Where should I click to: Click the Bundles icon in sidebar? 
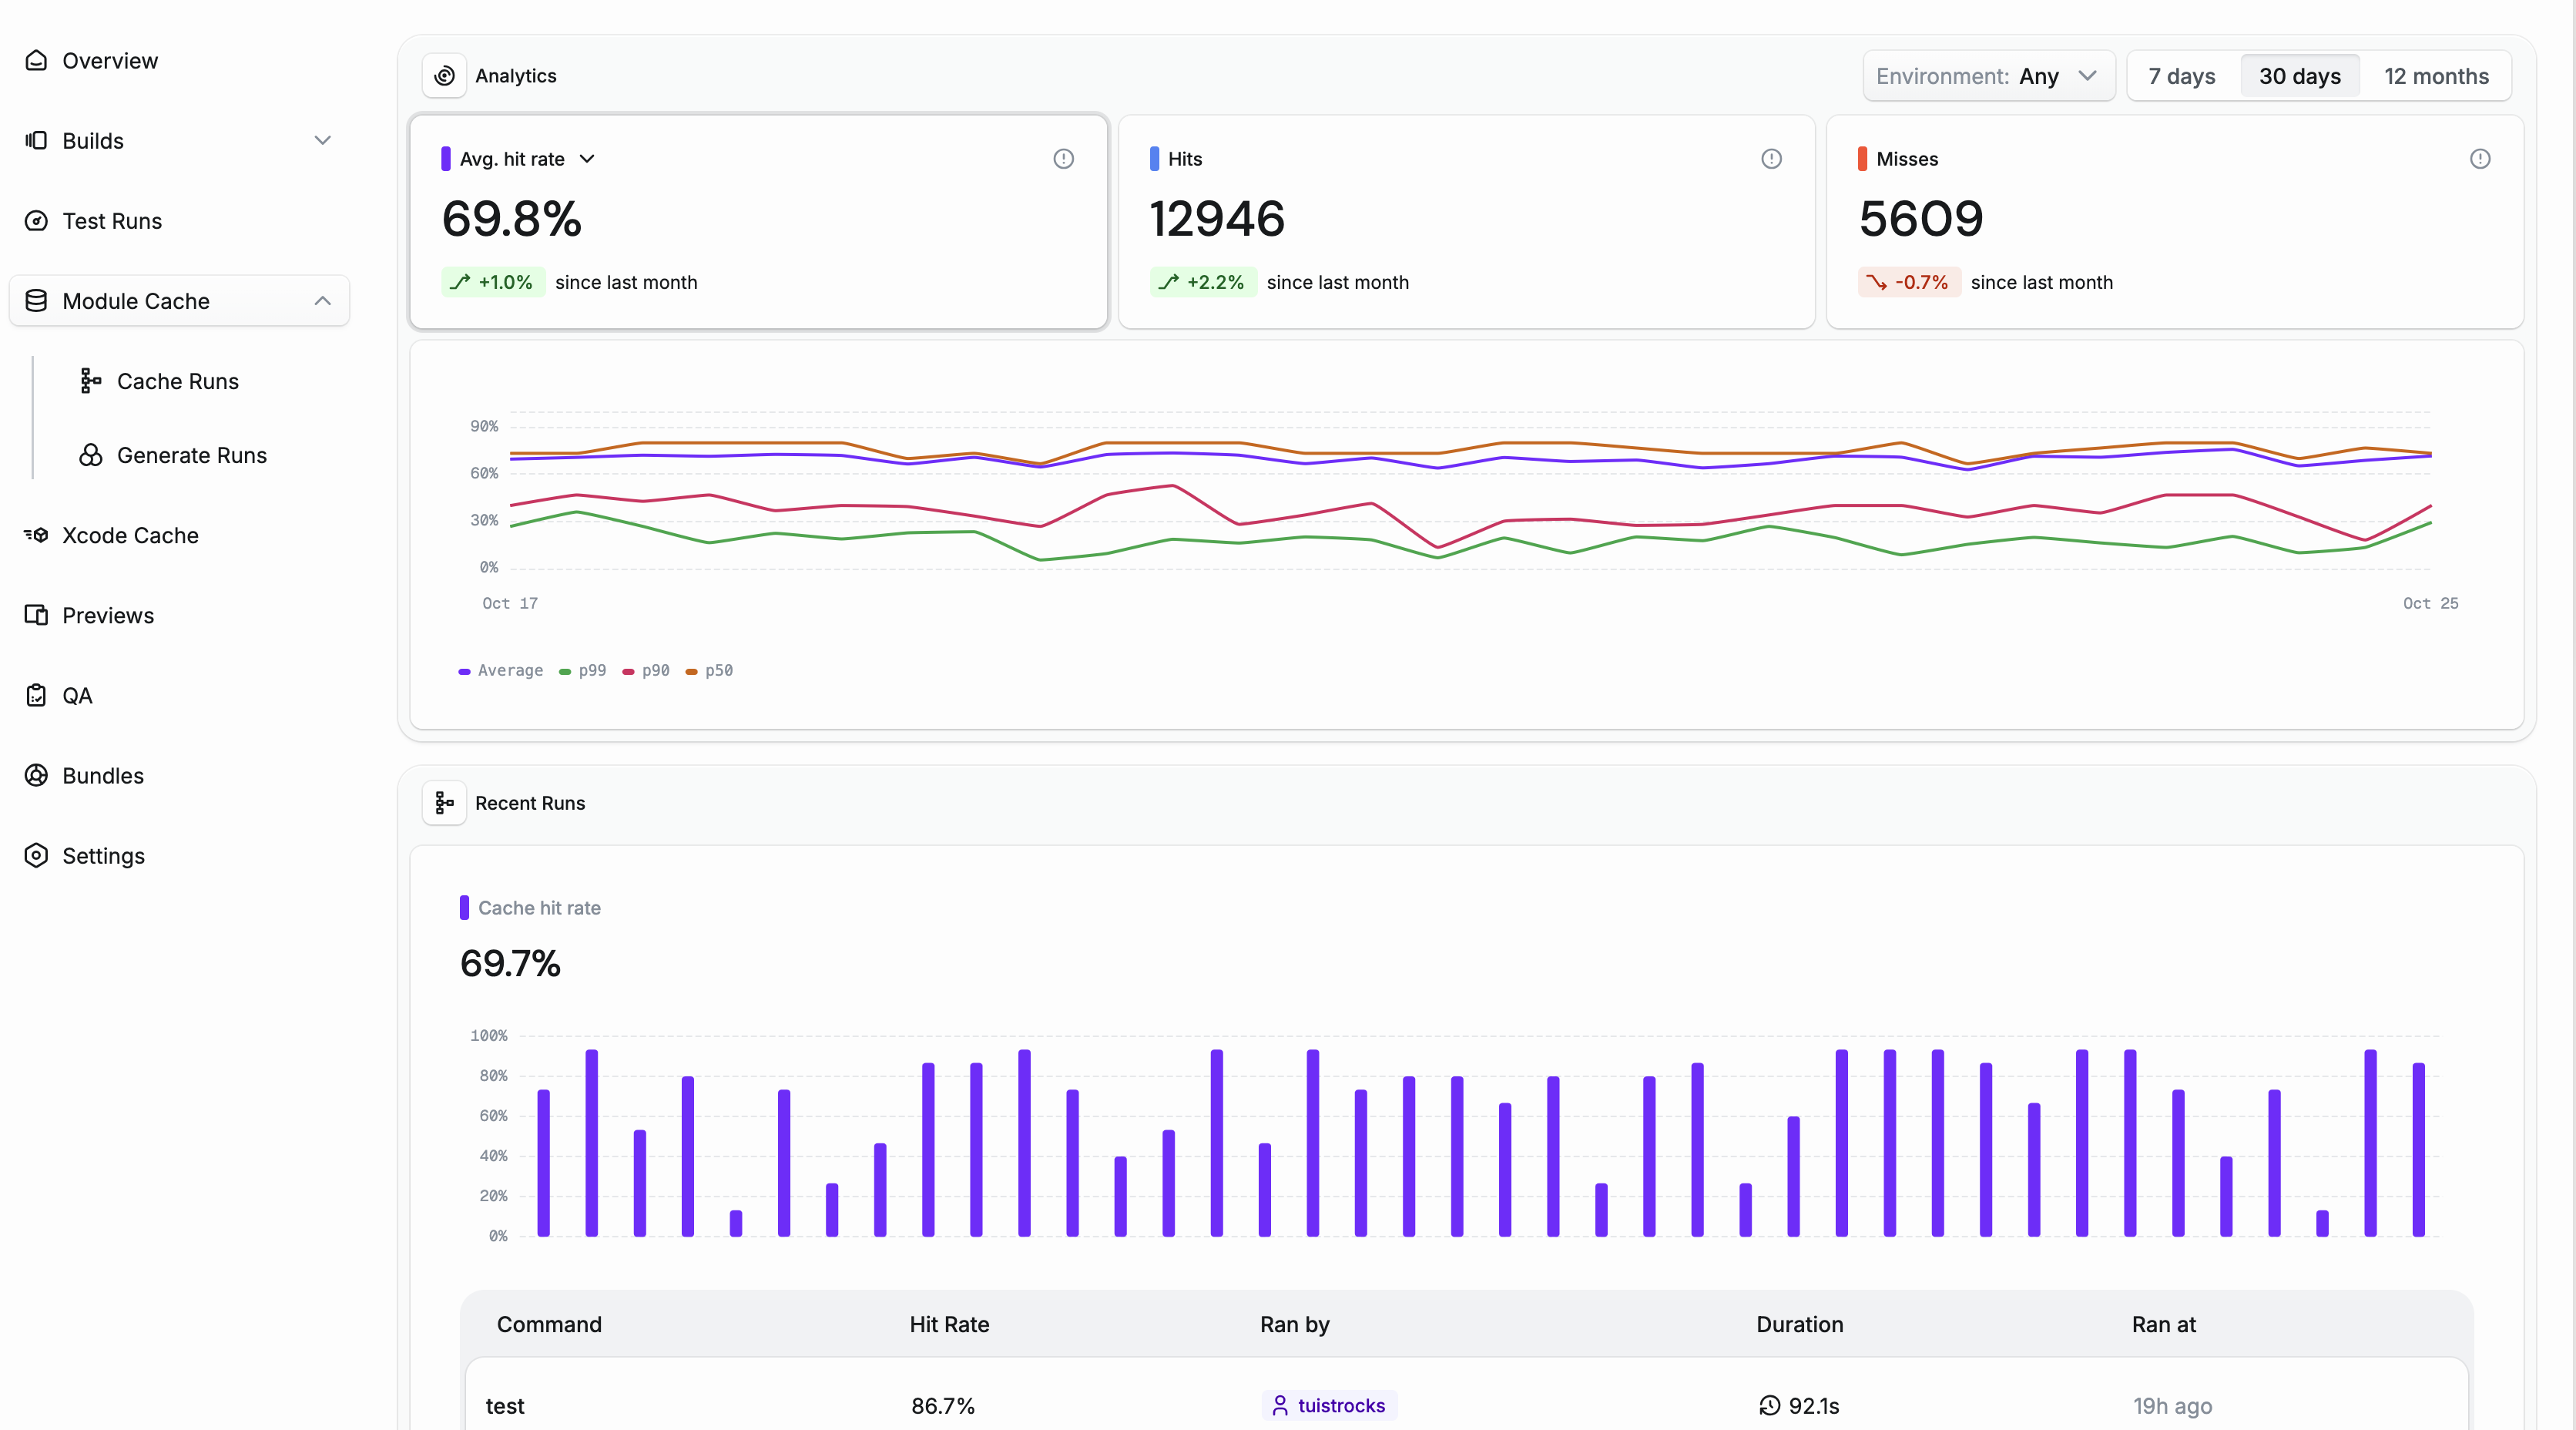(36, 776)
